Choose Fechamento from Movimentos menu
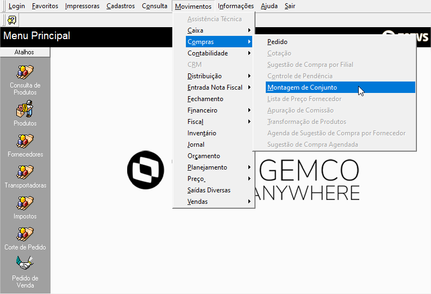 coord(219,99)
